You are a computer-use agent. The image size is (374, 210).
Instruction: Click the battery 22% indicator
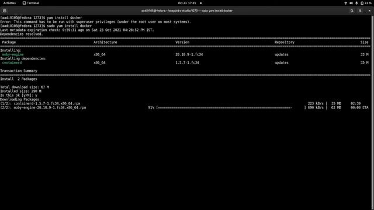coord(366,3)
